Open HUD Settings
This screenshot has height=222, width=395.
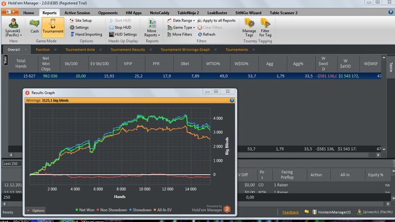(x=123, y=34)
